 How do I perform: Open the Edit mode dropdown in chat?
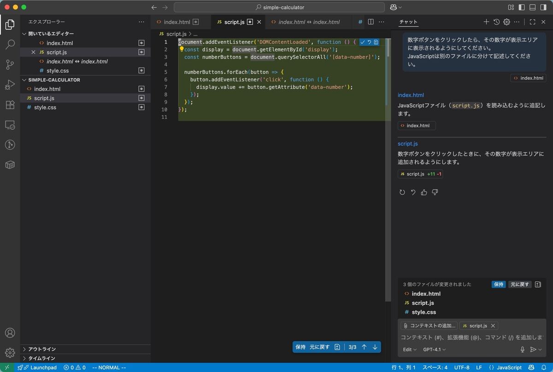click(x=409, y=349)
